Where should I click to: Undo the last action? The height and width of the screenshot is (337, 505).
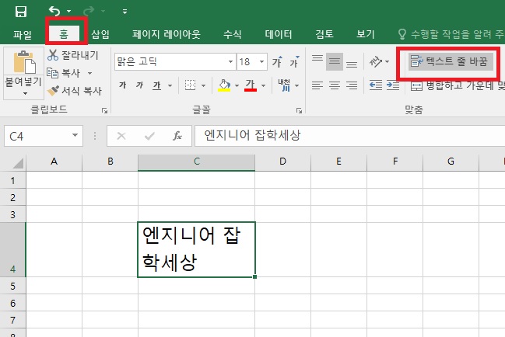(x=54, y=11)
